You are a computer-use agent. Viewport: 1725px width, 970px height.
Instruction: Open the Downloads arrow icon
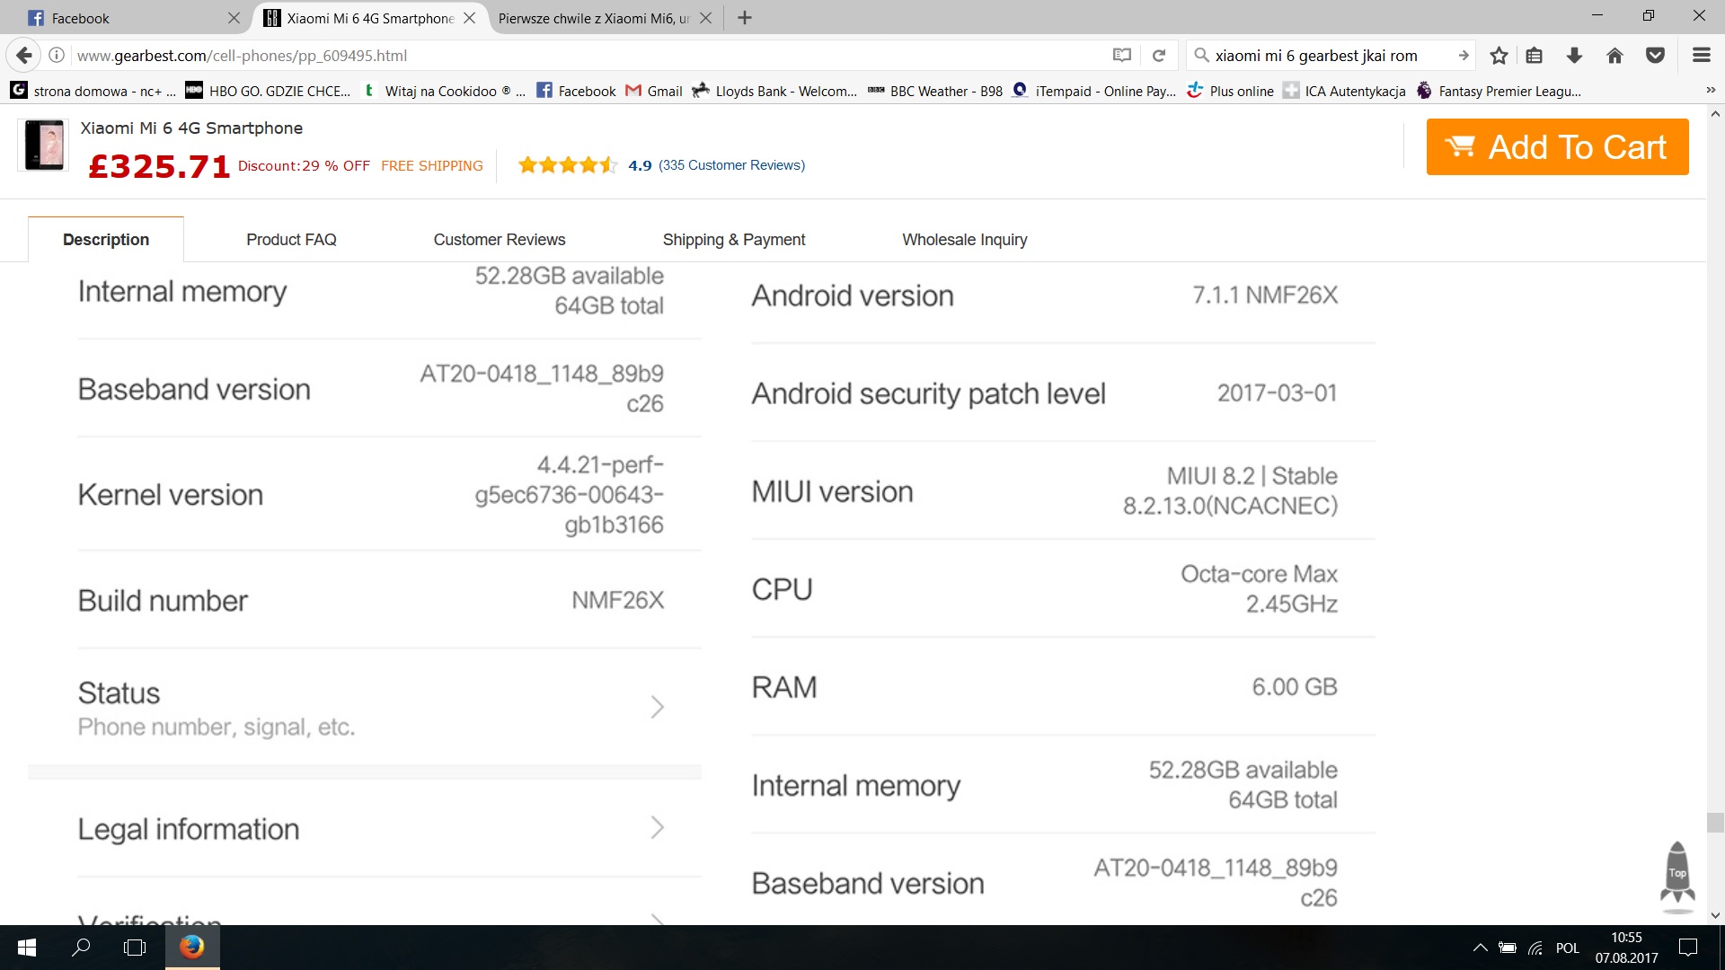point(1574,56)
